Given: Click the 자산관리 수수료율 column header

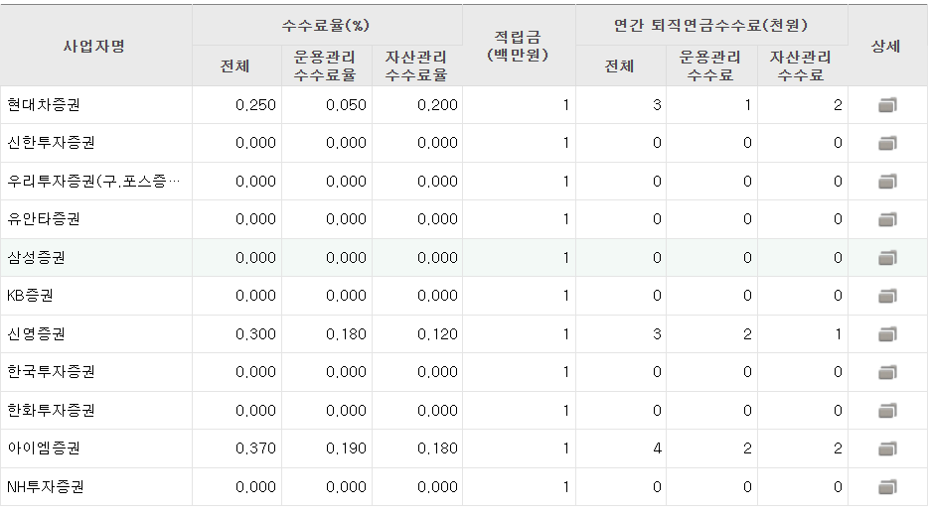Looking at the screenshot, I should pos(415,65).
